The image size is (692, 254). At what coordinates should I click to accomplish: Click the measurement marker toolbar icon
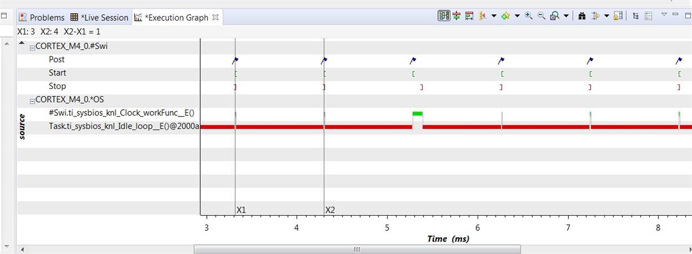coord(469,16)
